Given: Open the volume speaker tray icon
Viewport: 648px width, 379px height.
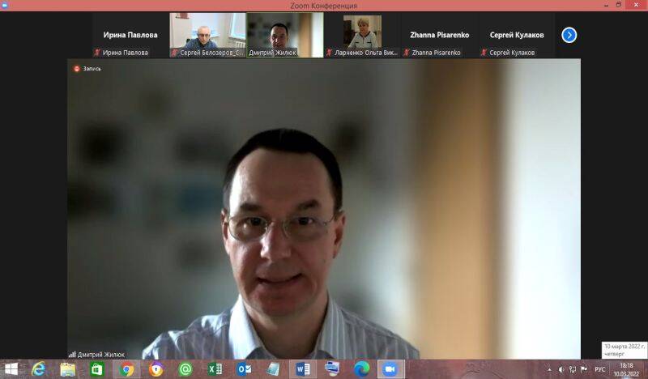Looking at the screenshot, I should [561, 369].
